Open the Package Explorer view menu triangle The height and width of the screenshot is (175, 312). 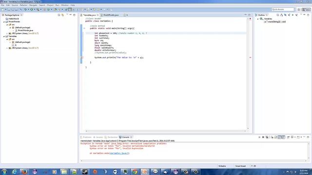point(67,15)
